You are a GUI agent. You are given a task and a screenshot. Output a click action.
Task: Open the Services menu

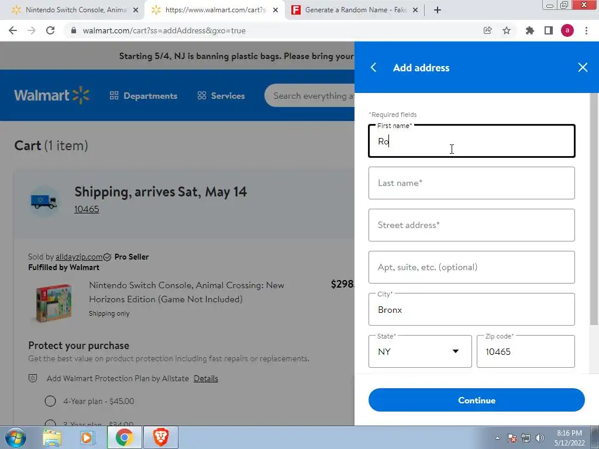[221, 96]
